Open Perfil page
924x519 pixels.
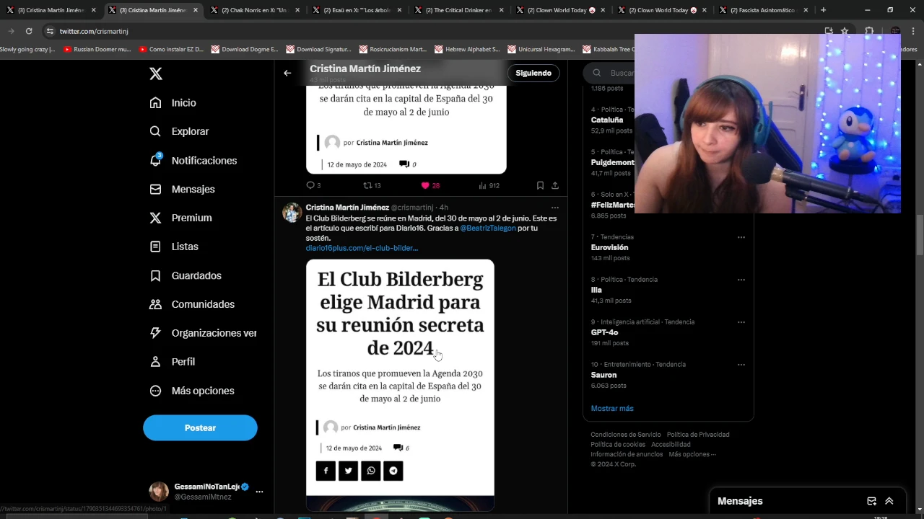tap(172, 362)
